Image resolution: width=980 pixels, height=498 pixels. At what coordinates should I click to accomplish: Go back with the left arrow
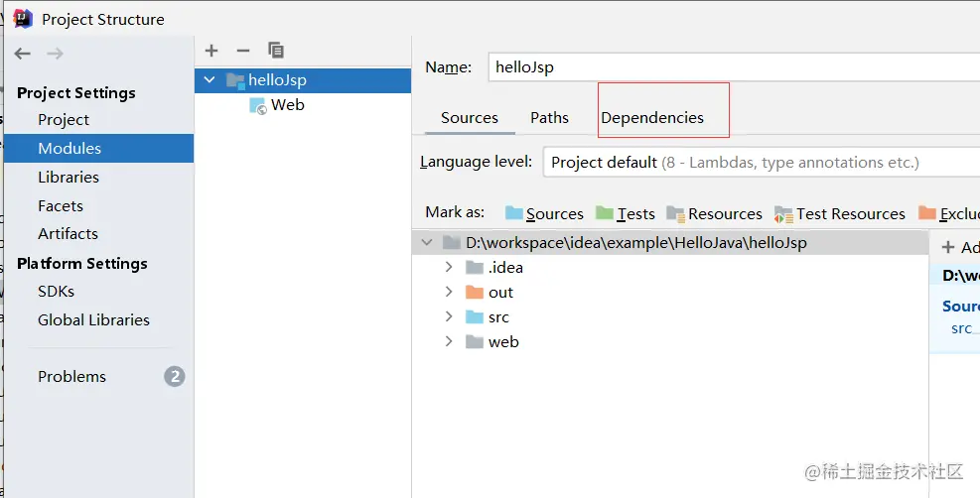(x=23, y=54)
